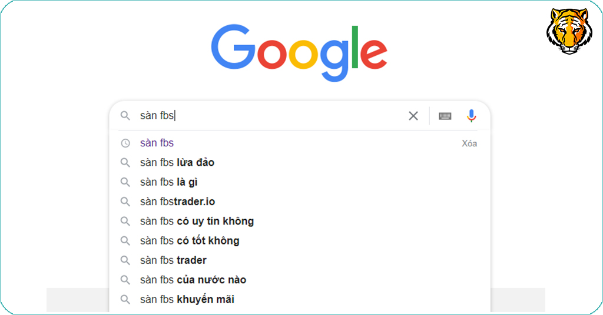Viewport: 603px width, 315px height.
Task: Click magnifier icon next to khuyến mãi suggestion
Action: coord(125,299)
